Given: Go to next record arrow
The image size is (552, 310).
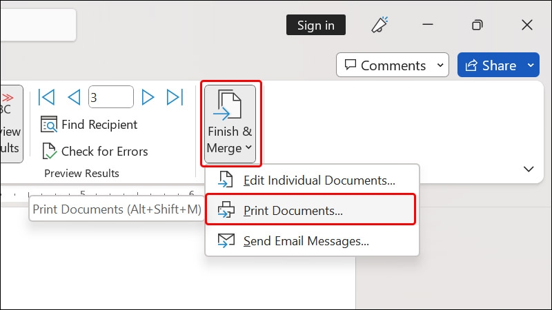Looking at the screenshot, I should [x=148, y=97].
